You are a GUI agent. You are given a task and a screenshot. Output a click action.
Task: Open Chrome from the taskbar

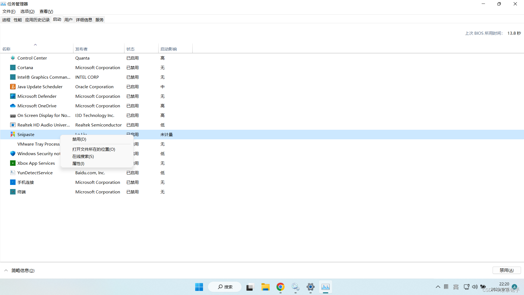click(280, 287)
